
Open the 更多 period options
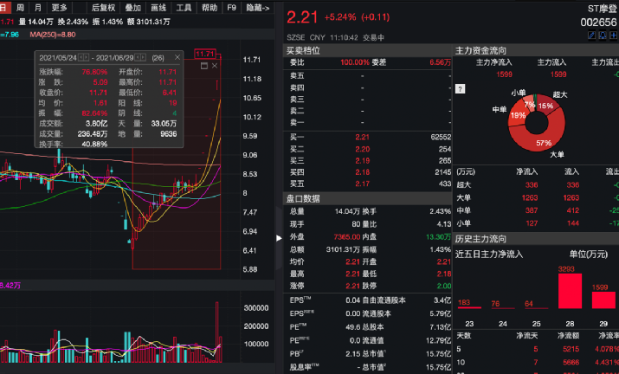59,8
